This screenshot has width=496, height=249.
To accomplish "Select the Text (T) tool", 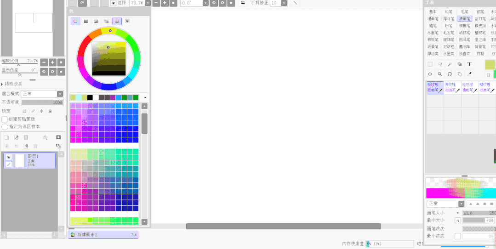I will coord(469,64).
